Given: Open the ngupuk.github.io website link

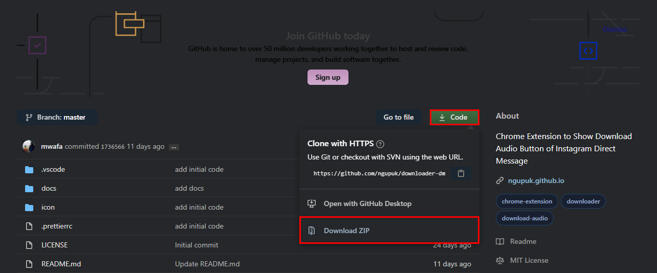Looking at the screenshot, I should pos(536,180).
